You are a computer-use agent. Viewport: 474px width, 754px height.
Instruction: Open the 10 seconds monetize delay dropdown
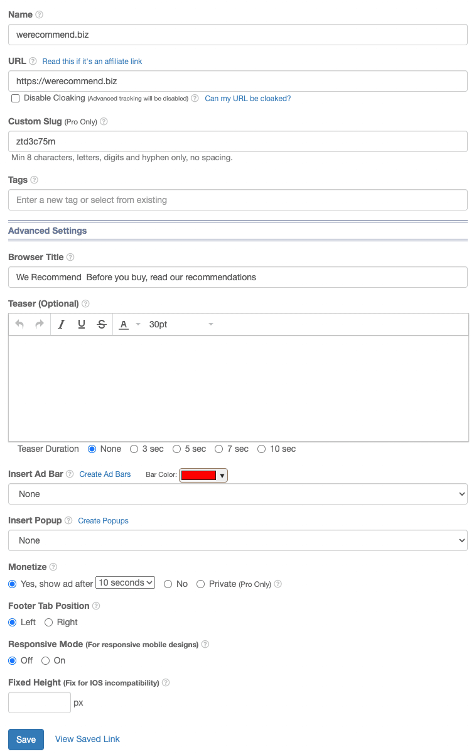[125, 583]
